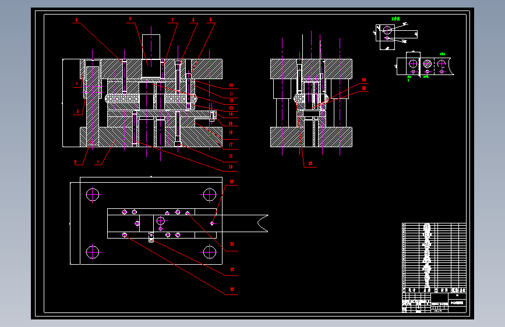Click the upper-right guide pin circle in plan view
Screen dimensions: 505x327
[210, 195]
